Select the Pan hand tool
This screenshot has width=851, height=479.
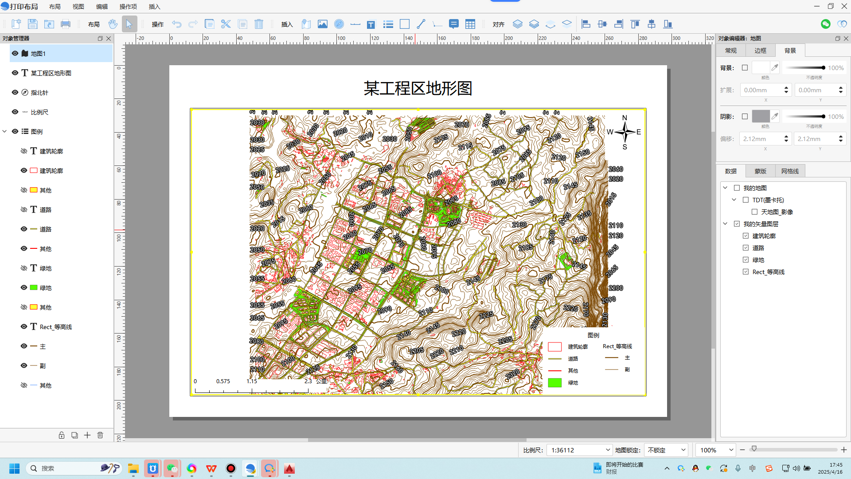click(113, 24)
